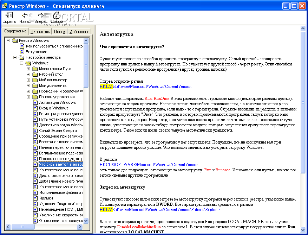This screenshot has height=235, width=308.
Task: Click the Сообщение при загрузке page icon
Action: point(35,136)
